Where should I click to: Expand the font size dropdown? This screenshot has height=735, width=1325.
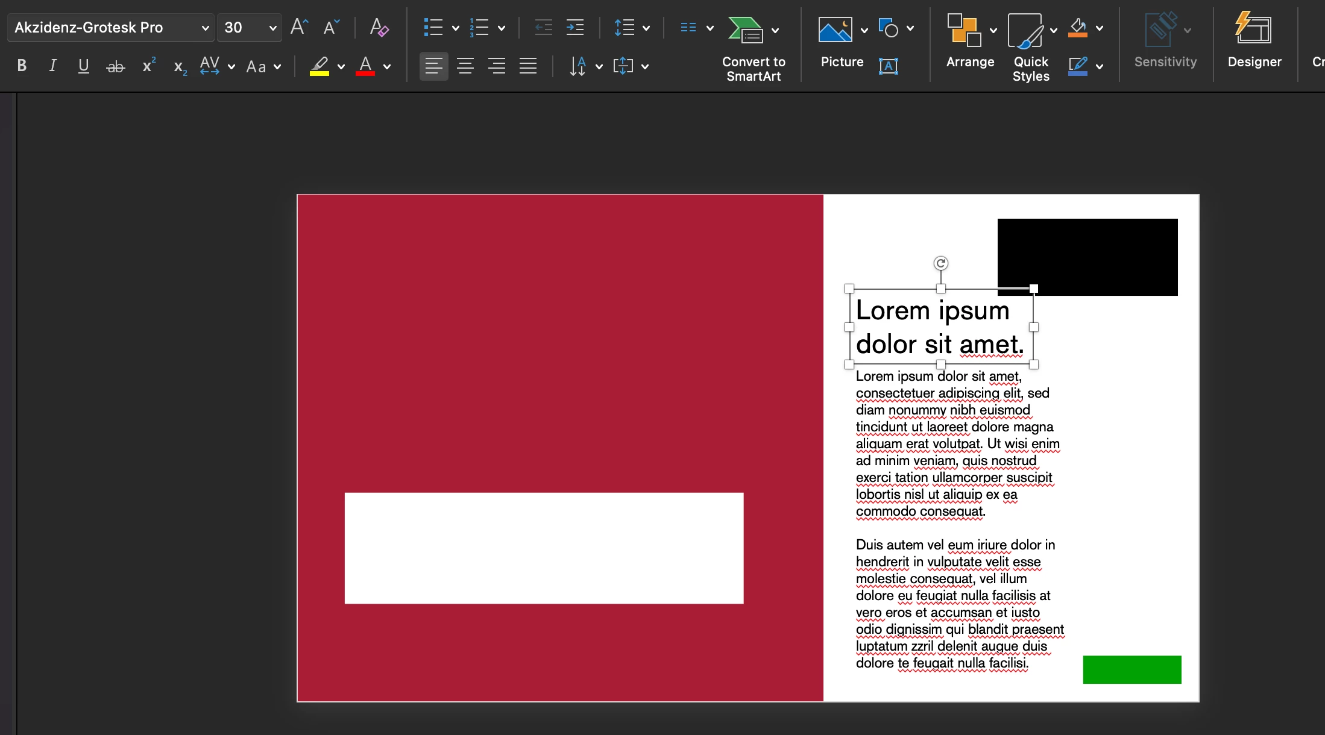click(272, 28)
